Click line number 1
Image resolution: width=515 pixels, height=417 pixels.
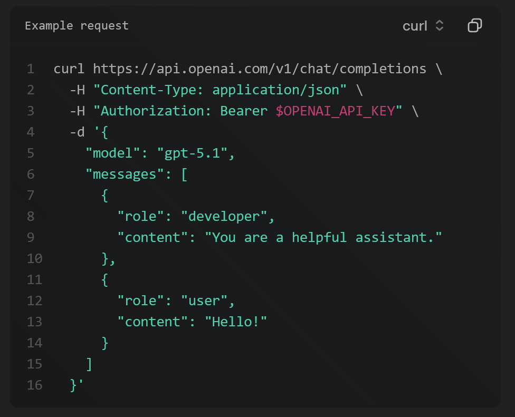point(31,69)
